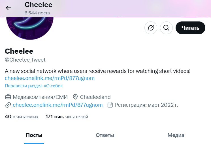Click the back arrow icon
Image resolution: width=211 pixels, height=144 pixels.
pos(8,8)
